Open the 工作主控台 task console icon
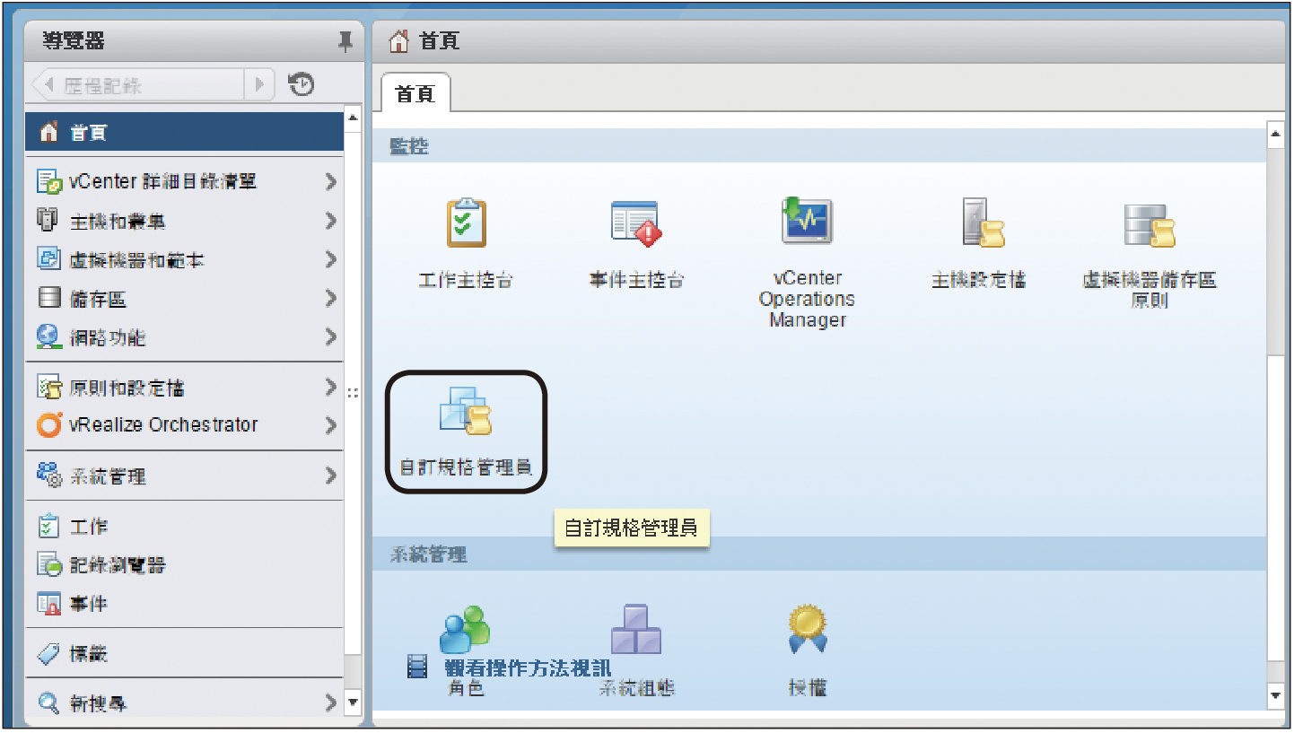The image size is (1294, 733). point(466,223)
